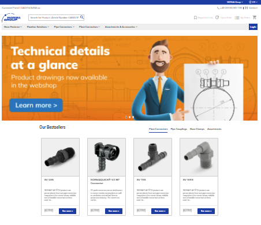The height and width of the screenshot is (225, 261).
Task: Click the Contact envelope icon
Action: 246,8
